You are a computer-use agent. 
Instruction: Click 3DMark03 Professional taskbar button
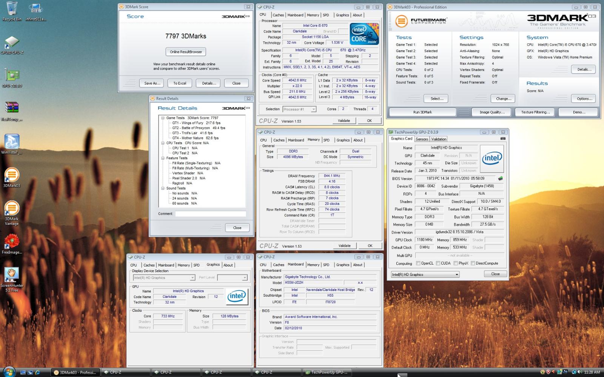coord(75,372)
